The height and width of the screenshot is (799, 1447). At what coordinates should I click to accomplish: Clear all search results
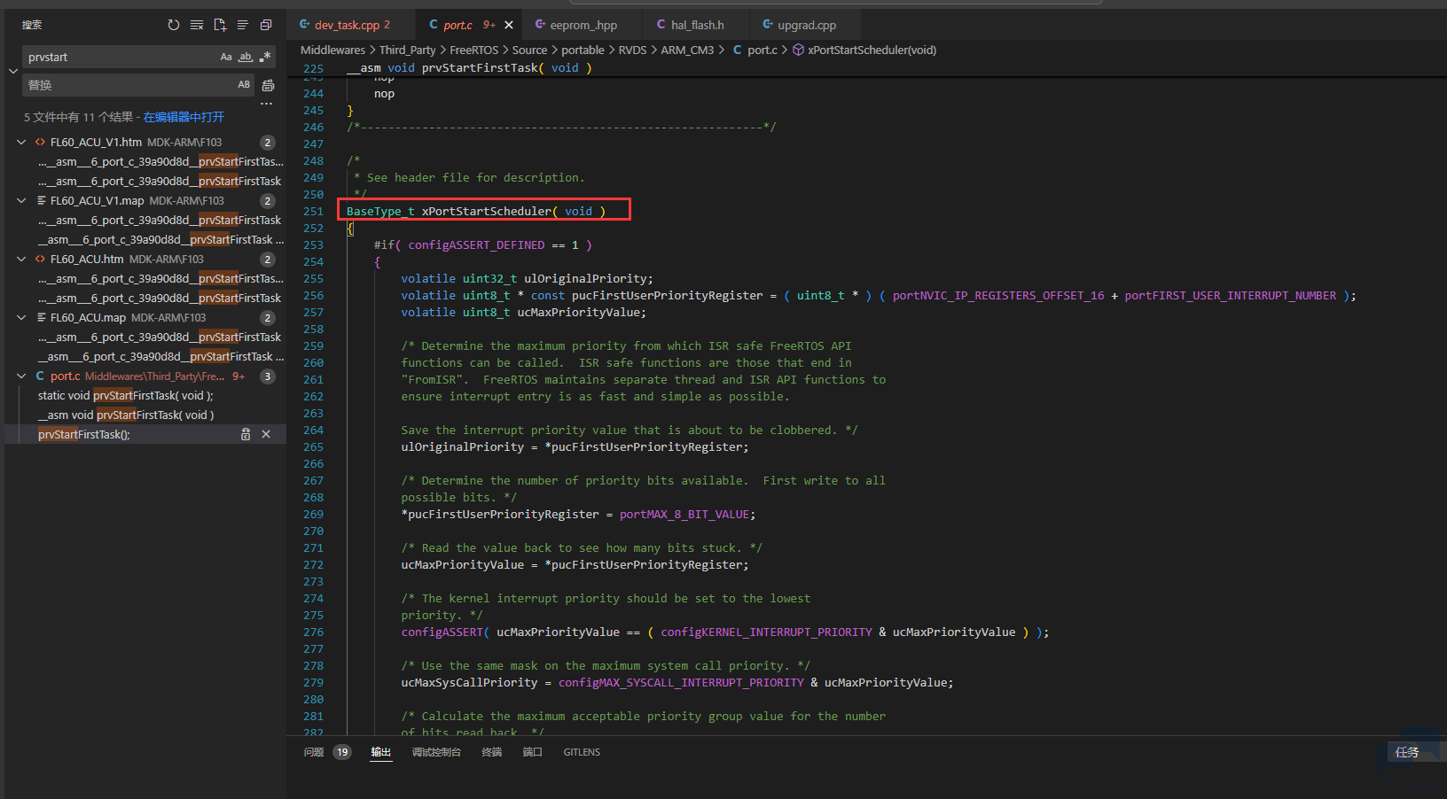pos(197,25)
